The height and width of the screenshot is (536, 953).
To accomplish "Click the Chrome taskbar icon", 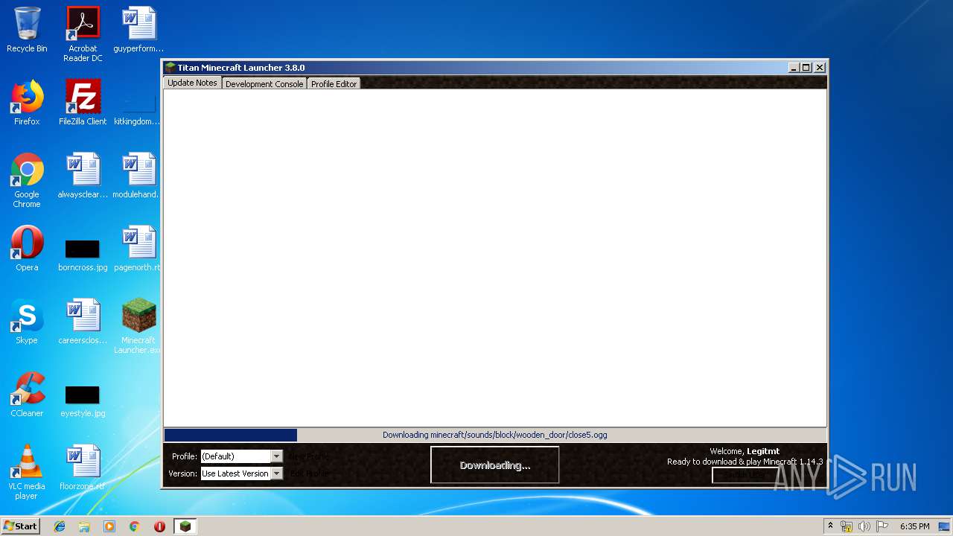I will pos(134,526).
